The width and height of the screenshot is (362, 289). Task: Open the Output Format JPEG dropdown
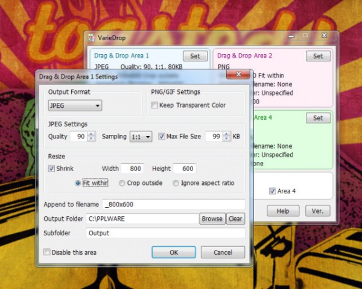[75, 106]
